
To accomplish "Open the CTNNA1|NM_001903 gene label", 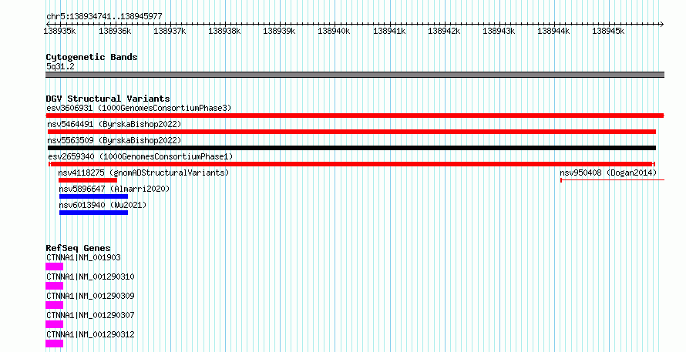I will pyautogui.click(x=83, y=257).
